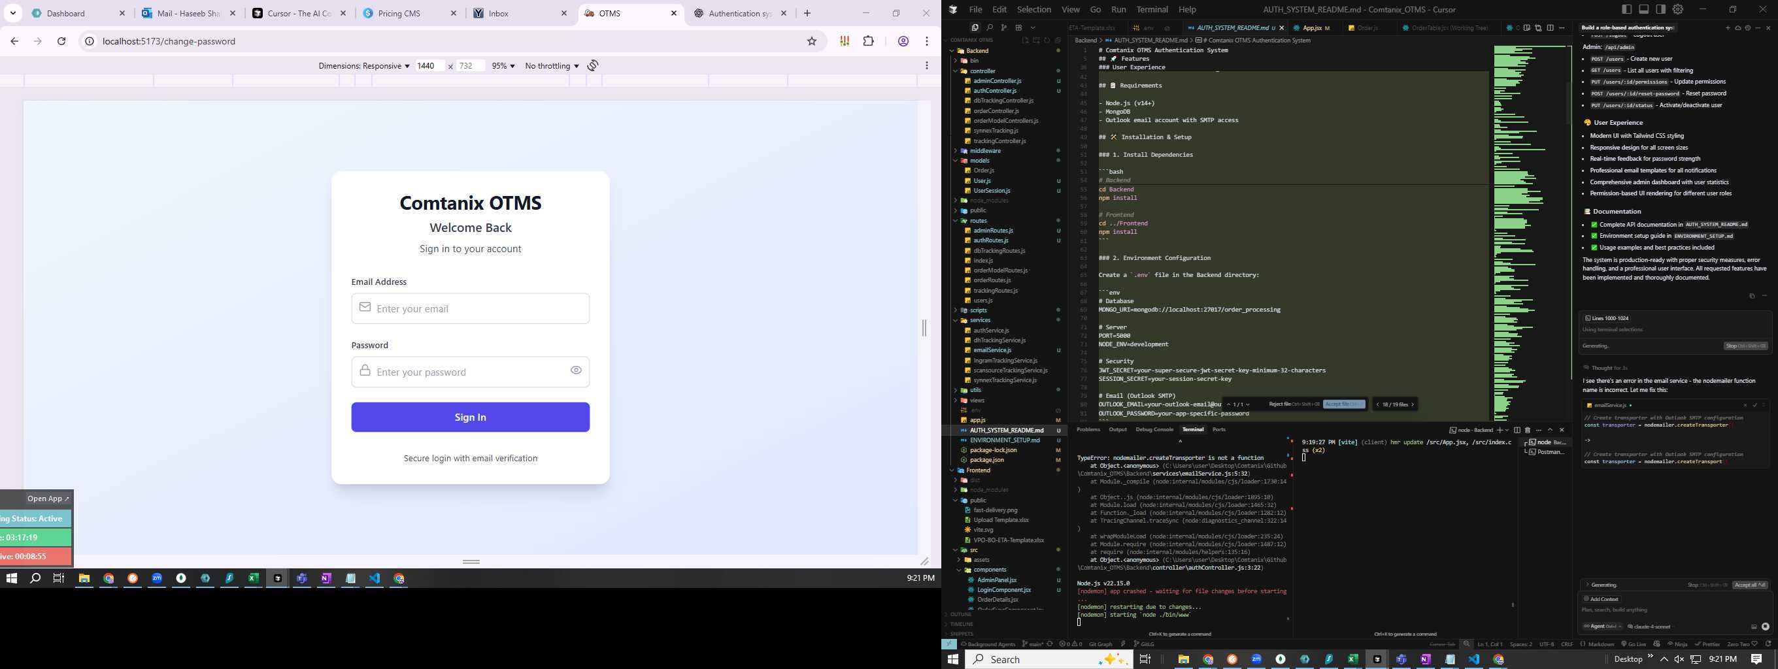Open new Chrome tab with plus button
The width and height of the screenshot is (1778, 669).
pyautogui.click(x=807, y=13)
